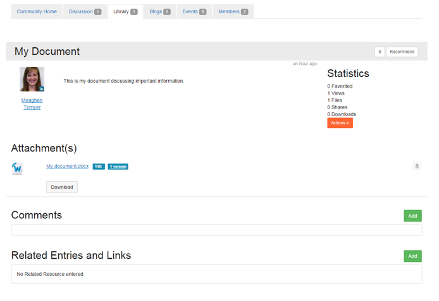This screenshot has width=439, height=301.
Task: Delete attachment using the trash icon
Action: [417, 167]
